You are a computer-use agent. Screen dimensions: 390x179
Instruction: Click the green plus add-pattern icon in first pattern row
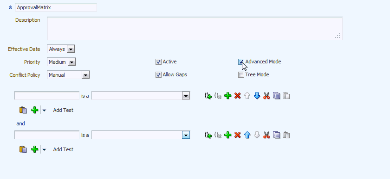point(228,96)
